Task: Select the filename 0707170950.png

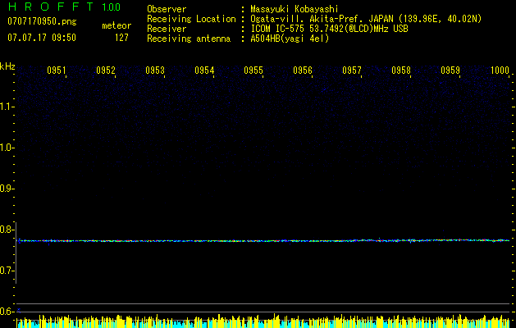Action: pos(42,22)
